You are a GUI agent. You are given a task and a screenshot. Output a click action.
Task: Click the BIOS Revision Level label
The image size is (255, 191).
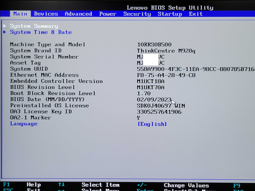point(42,87)
